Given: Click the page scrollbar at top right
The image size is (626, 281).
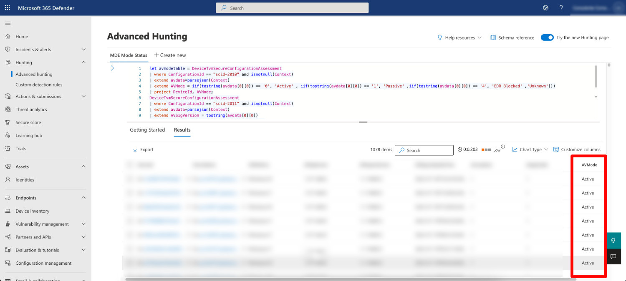Looking at the screenshot, I should [609, 65].
